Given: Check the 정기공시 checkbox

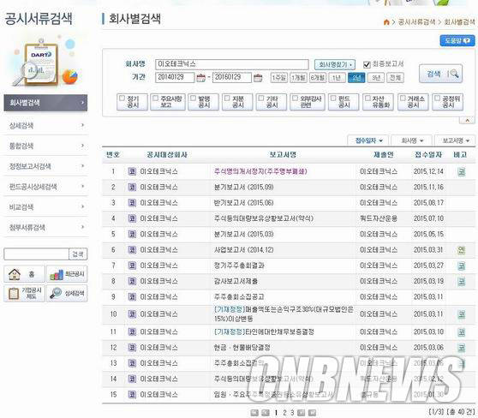Looking at the screenshot, I should [x=122, y=99].
